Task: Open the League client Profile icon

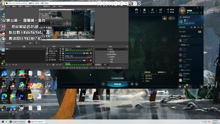Action: [x=136, y=10]
